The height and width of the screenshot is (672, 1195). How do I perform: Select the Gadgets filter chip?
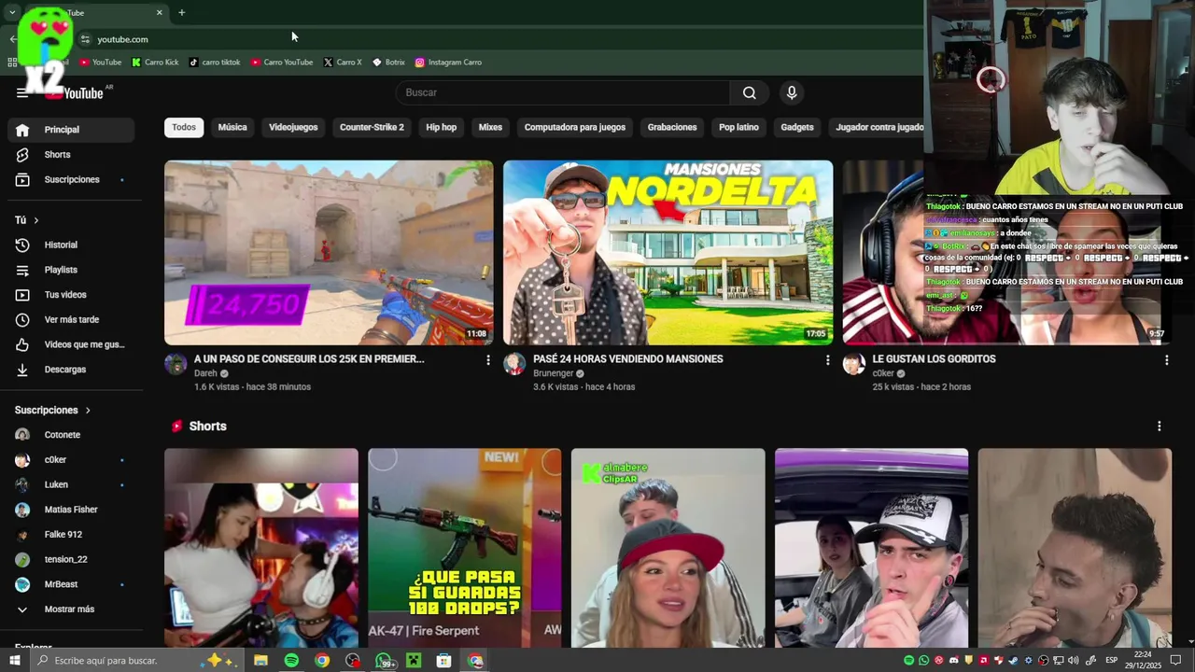(x=797, y=127)
